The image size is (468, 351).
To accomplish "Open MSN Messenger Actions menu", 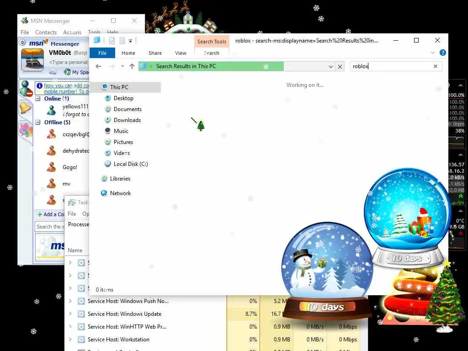I will point(72,32).
